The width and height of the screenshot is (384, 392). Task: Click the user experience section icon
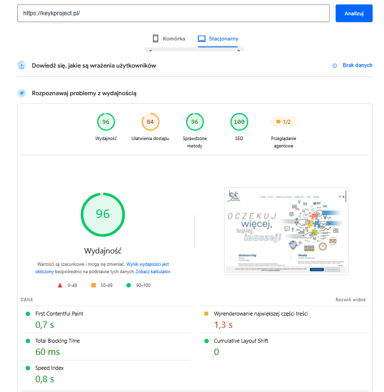coord(22,66)
